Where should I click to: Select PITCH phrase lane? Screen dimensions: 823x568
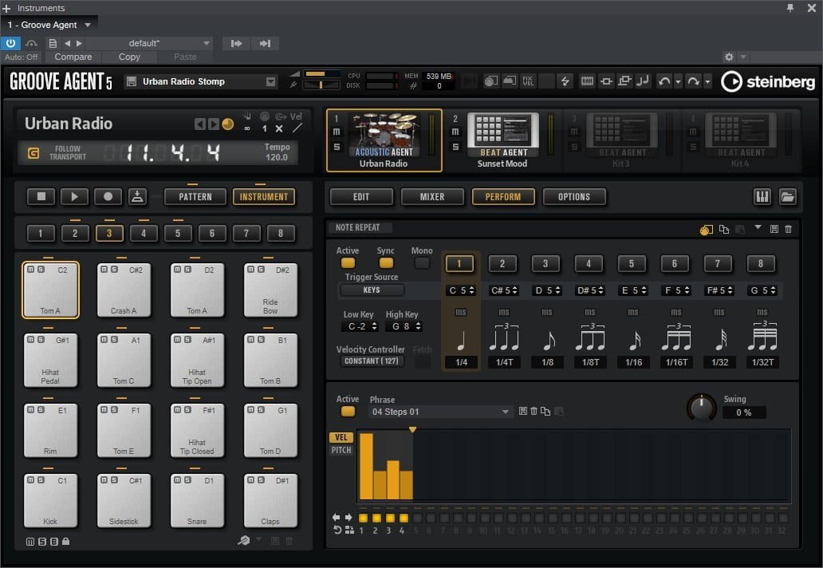pyautogui.click(x=341, y=450)
